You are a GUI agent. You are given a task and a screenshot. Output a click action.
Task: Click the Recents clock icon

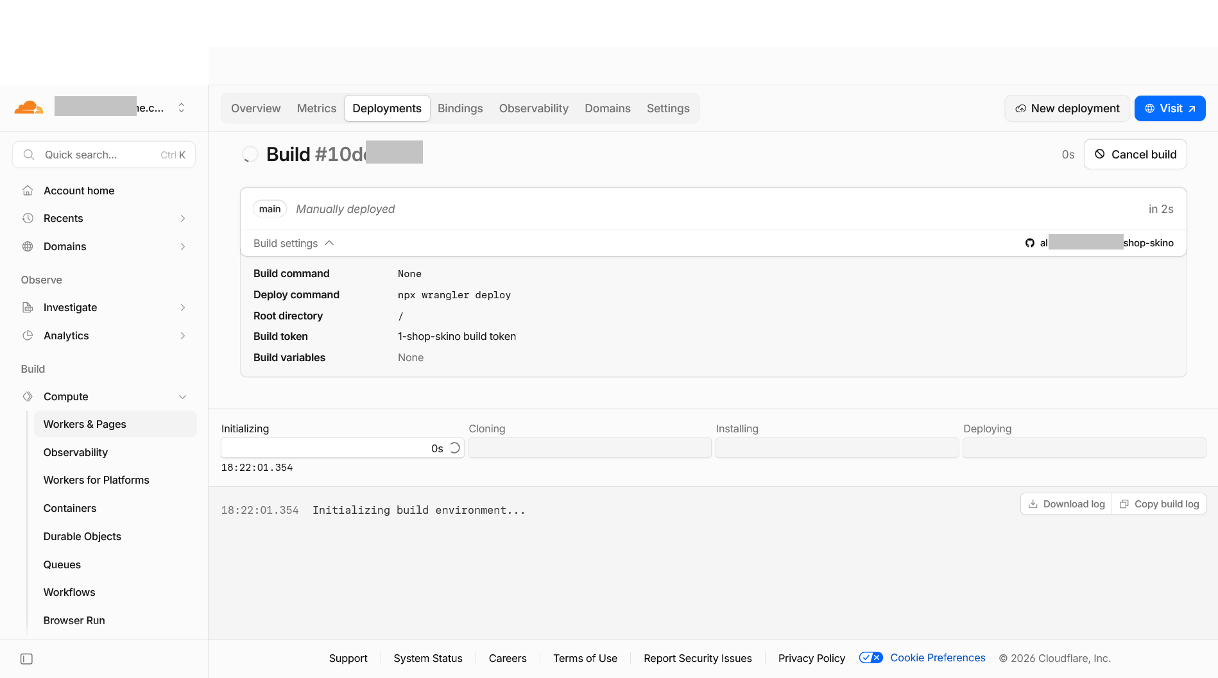(28, 218)
